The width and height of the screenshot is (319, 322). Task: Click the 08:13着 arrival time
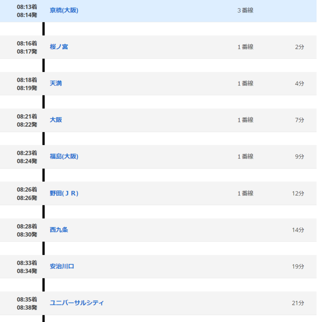(x=27, y=6)
